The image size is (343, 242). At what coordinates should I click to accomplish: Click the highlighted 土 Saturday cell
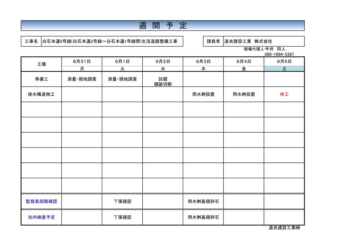pos(284,69)
